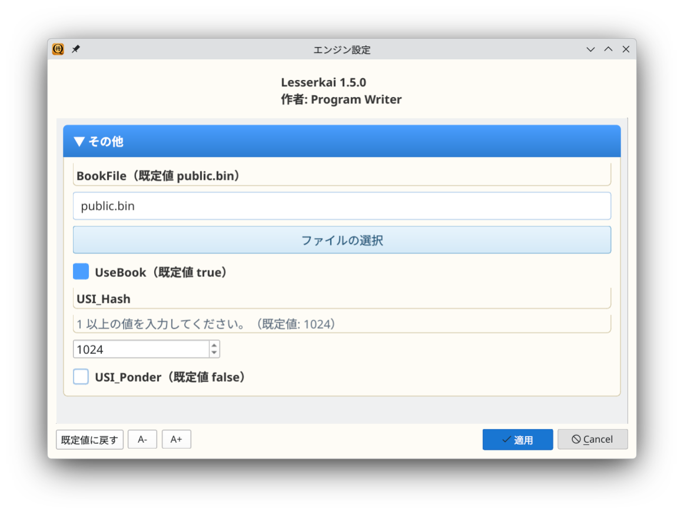This screenshot has width=684, height=515.
Task: Increase USI_Hash using the up stepper arrow
Action: point(214,346)
